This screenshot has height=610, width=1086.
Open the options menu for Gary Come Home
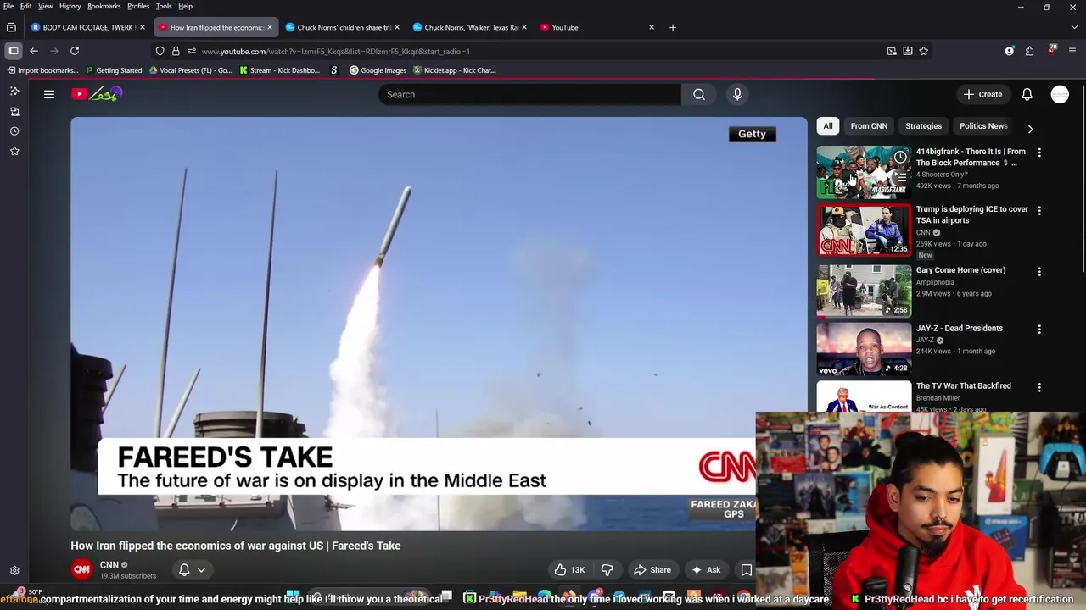pyautogui.click(x=1039, y=271)
